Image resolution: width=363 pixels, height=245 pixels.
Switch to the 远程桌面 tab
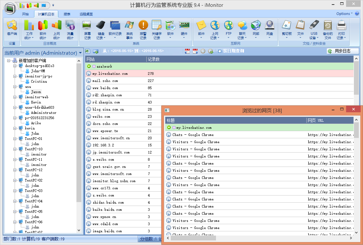pyautogui.click(x=86, y=14)
